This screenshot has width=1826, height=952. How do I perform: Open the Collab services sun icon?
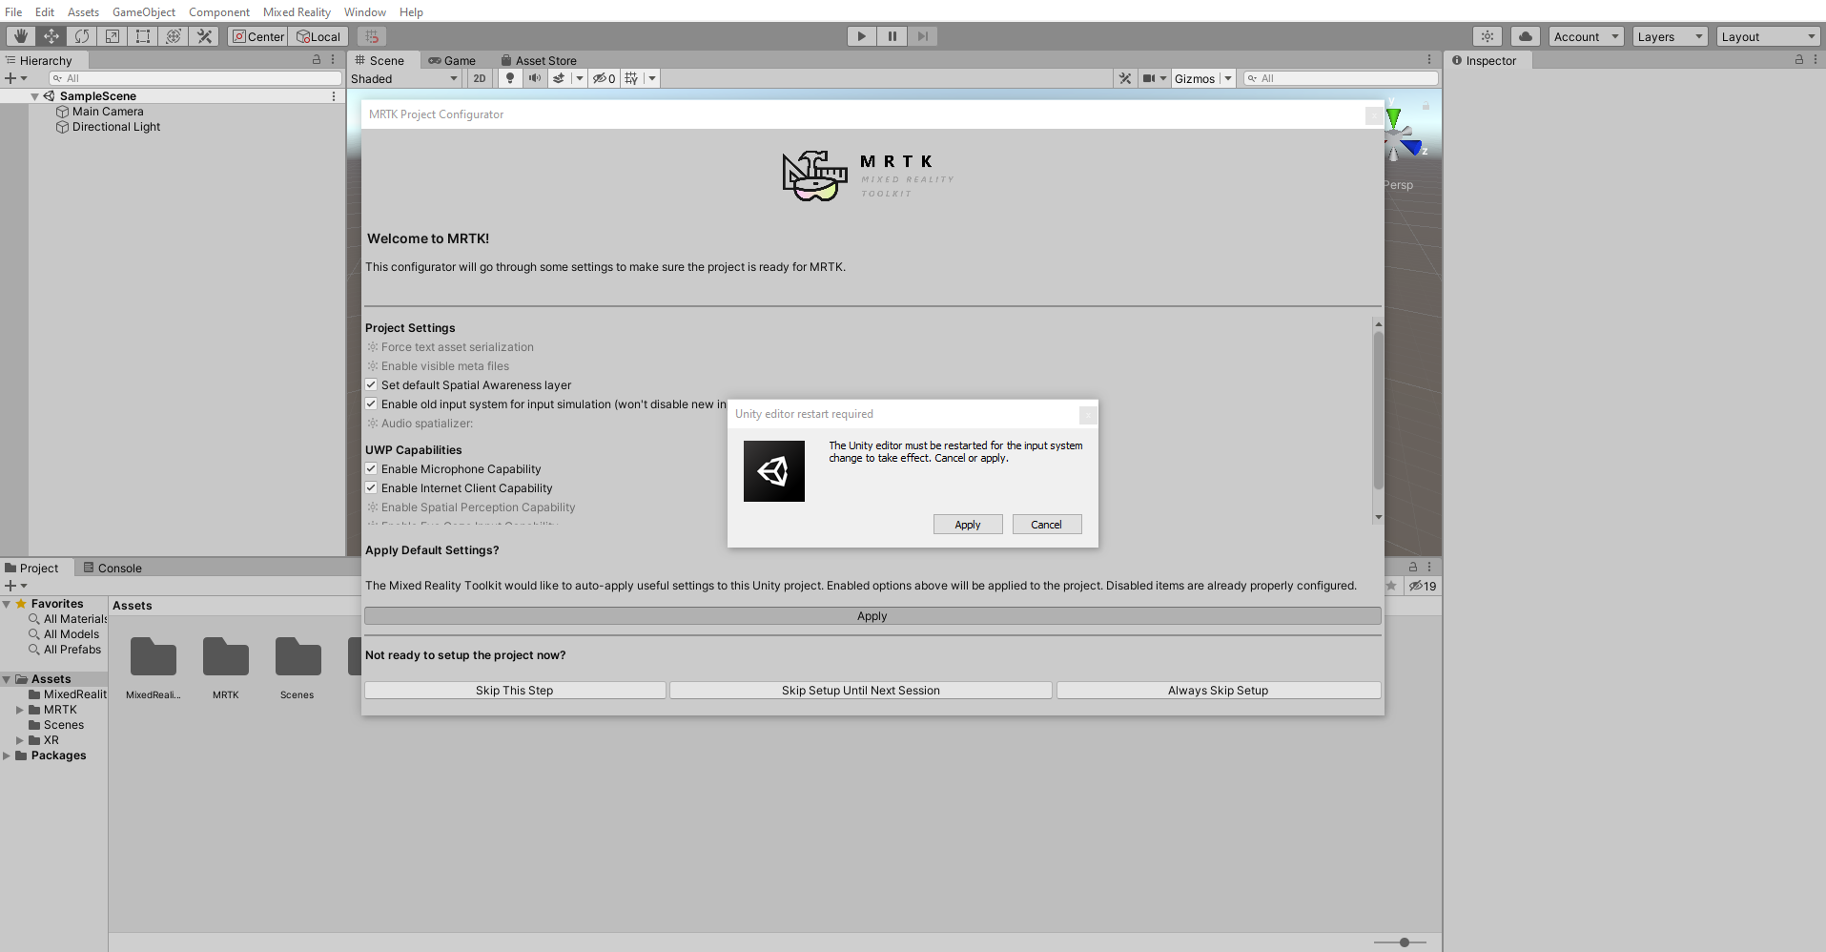1487,36
